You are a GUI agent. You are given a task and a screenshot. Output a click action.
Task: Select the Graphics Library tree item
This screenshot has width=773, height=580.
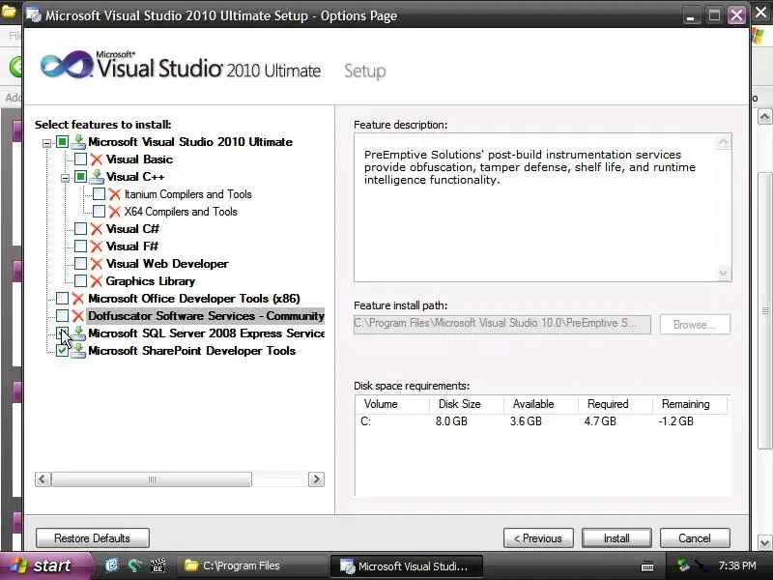pos(151,281)
